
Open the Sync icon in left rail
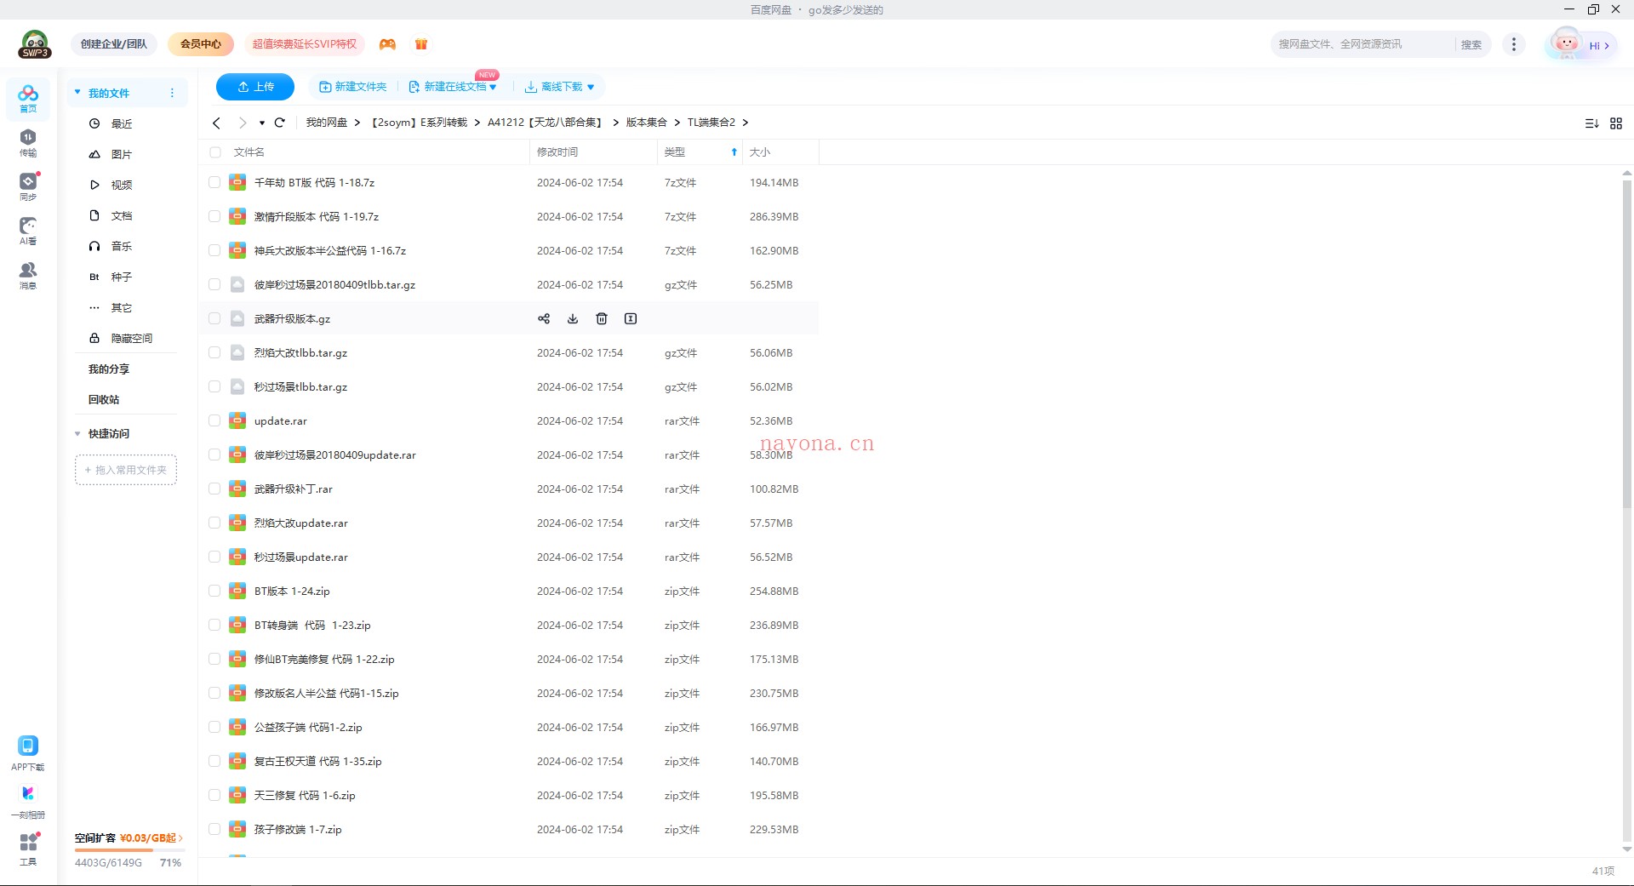(x=28, y=186)
